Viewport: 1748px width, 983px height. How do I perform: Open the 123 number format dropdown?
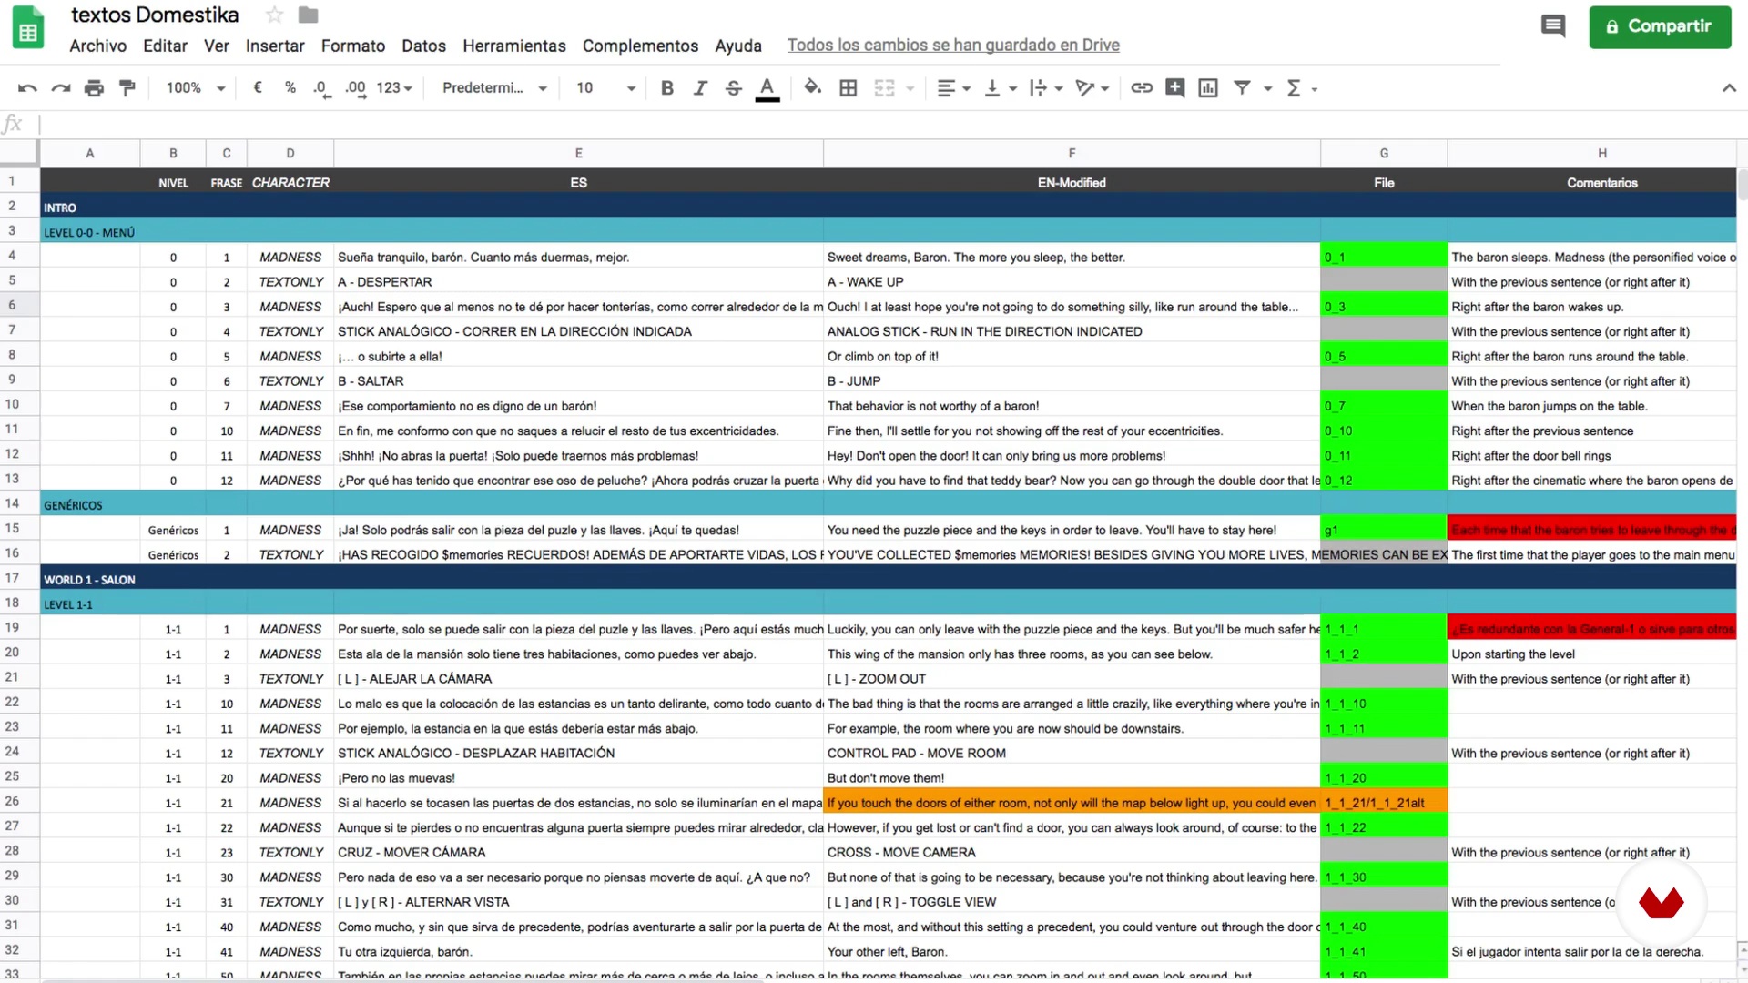click(394, 88)
